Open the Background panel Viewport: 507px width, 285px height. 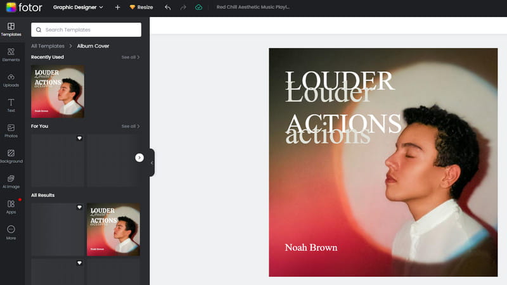(11, 156)
